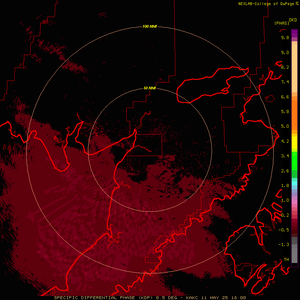Click the TH threshold label on the scale
The width and height of the screenshot is (300, 300).
click(286, 260)
